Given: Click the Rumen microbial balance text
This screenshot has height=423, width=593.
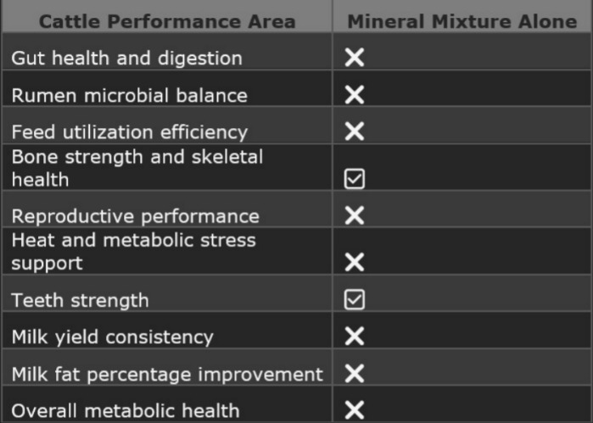Looking at the screenshot, I should pos(129,95).
